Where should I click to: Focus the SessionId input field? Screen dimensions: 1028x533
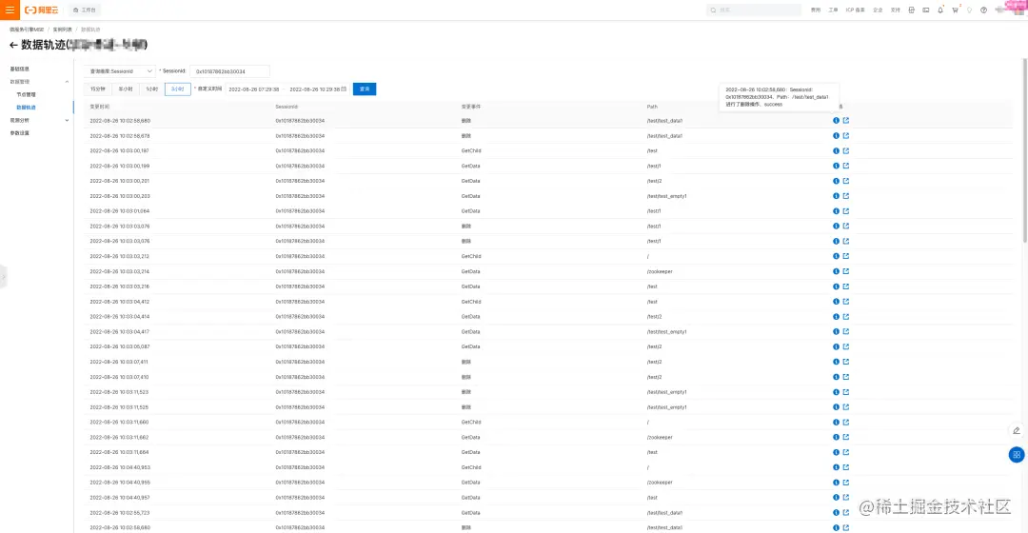click(x=229, y=70)
